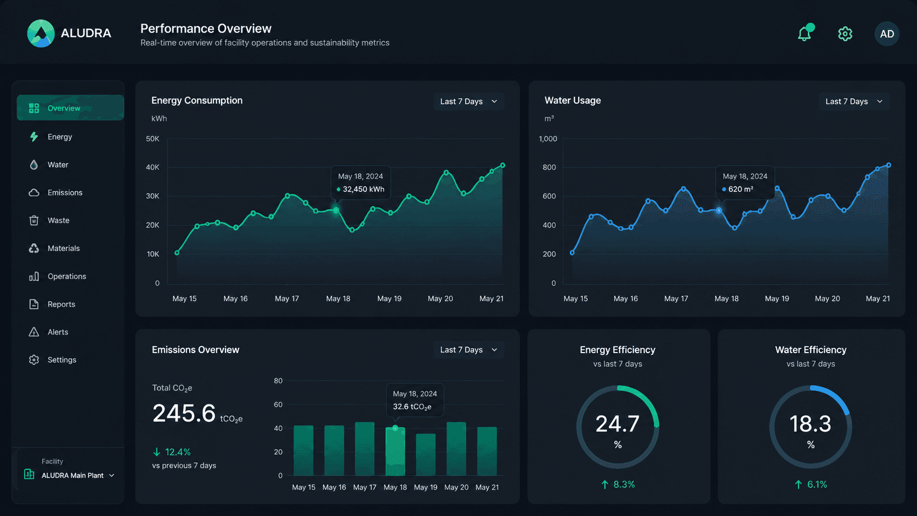The height and width of the screenshot is (516, 917).
Task: Select the May 19 emissions bar
Action: coord(426,455)
